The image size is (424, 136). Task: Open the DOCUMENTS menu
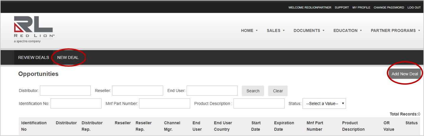tap(309, 31)
